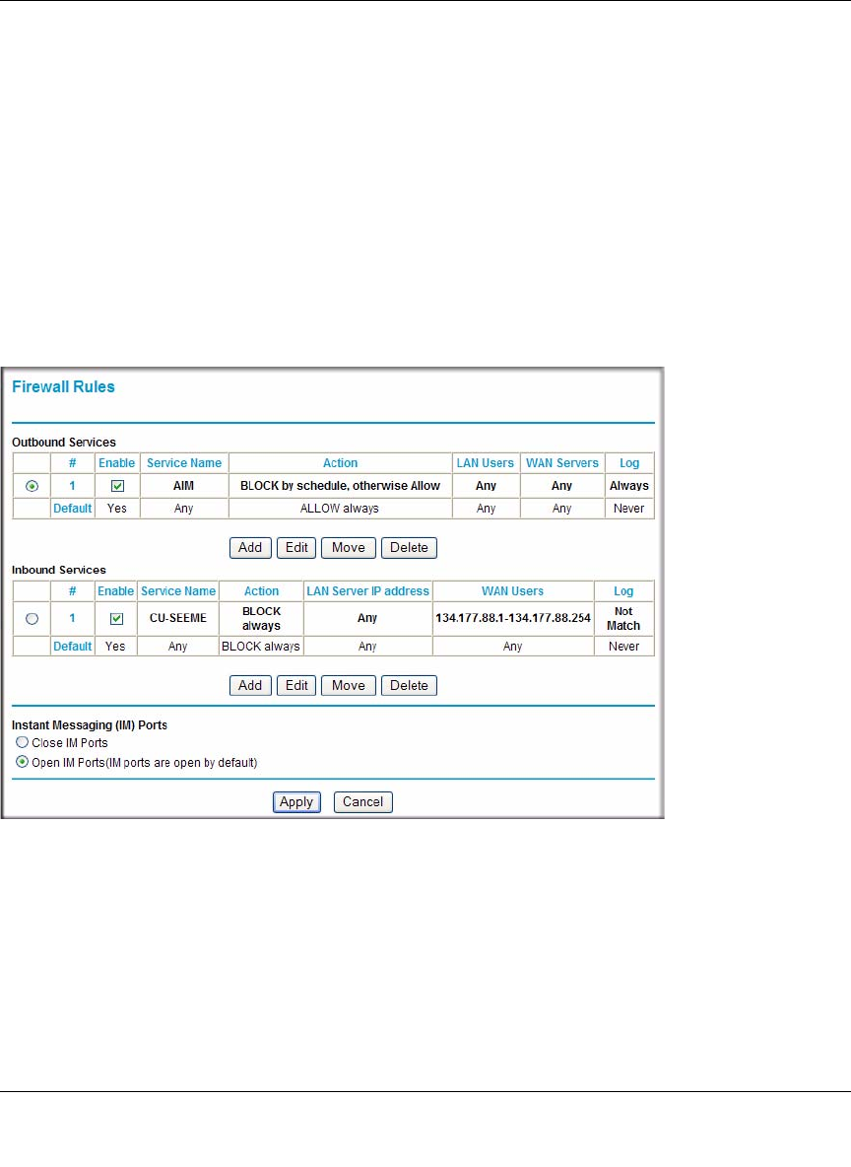Click the 'Outbound Services' section label
Viewport: 851px width, 1167px height.
tap(64, 443)
